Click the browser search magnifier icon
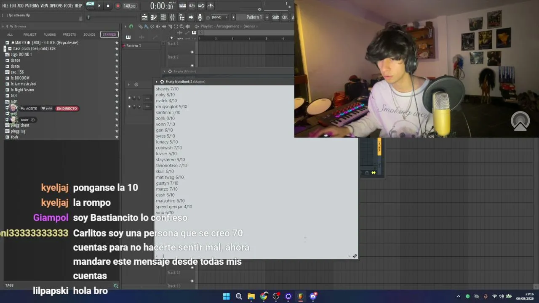Image resolution: width=539 pixels, height=303 pixels. pos(116,286)
